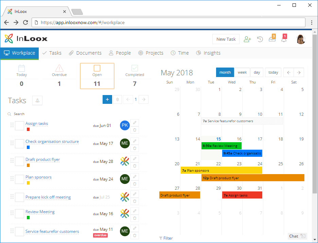Screen dimensions: 318x243
Task: Open the history clock icon
Action: 260,39
